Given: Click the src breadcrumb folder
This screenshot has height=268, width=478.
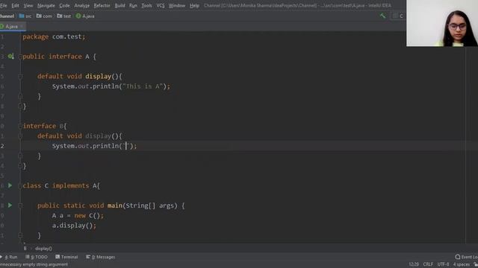Looking at the screenshot, I should pyautogui.click(x=25, y=16).
